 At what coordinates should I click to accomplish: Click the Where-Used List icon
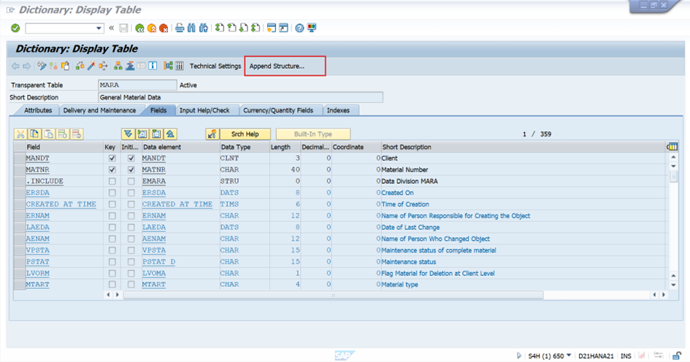click(x=103, y=66)
